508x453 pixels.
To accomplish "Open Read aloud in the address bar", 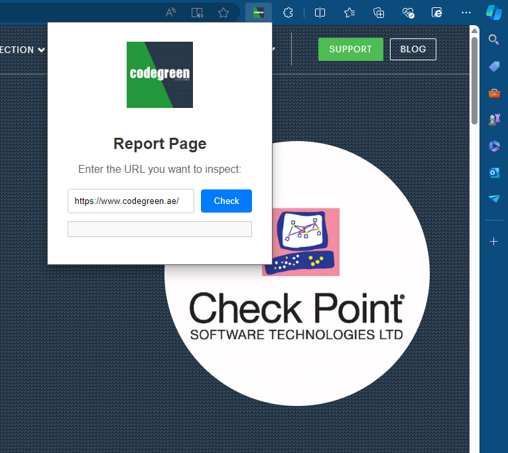I will pyautogui.click(x=170, y=13).
